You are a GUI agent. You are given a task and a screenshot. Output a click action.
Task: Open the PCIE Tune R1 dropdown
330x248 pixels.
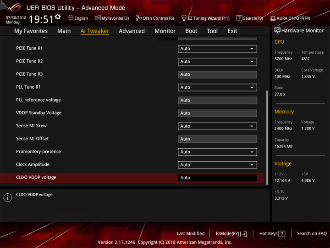point(217,49)
